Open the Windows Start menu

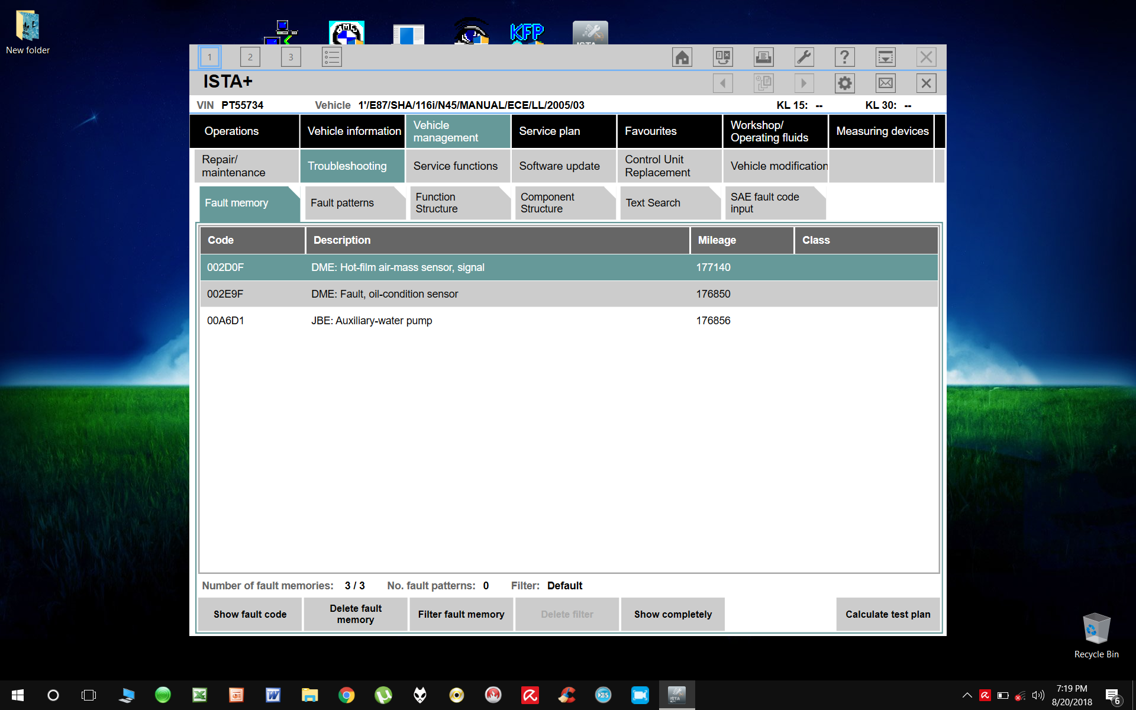pyautogui.click(x=18, y=695)
